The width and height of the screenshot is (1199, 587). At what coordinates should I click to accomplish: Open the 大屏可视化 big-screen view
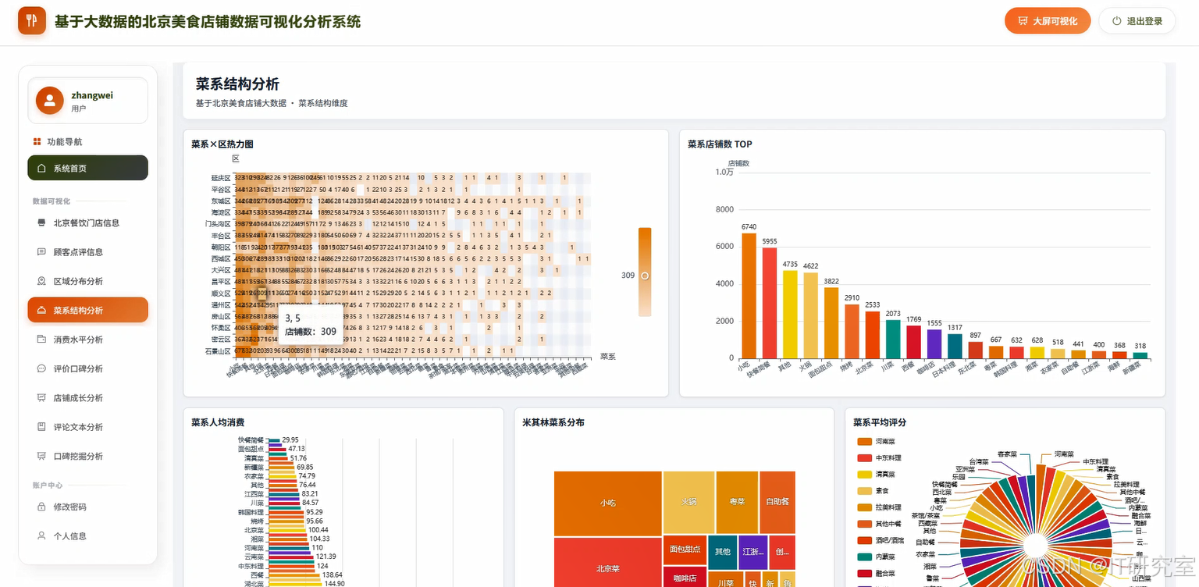[x=1047, y=21]
